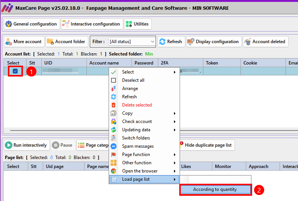
Task: Click the Refresh toolbar icon
Action: pyautogui.click(x=162, y=42)
